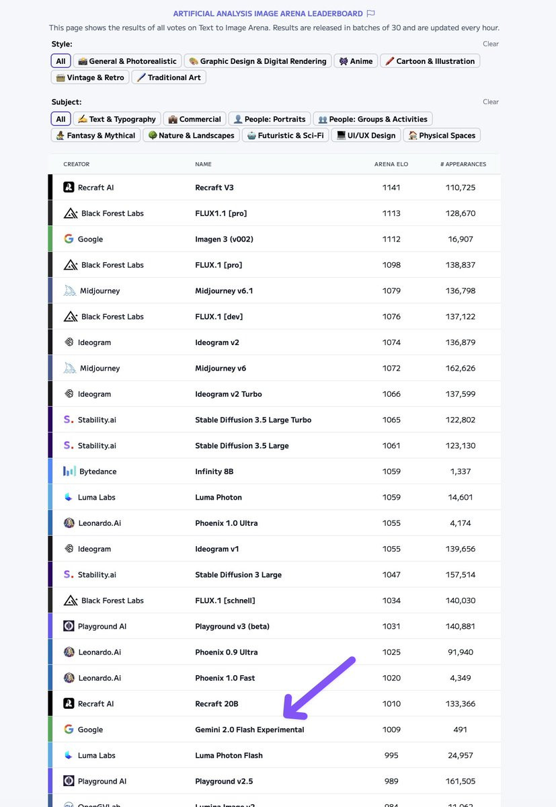Viewport: 556px width, 807px height.
Task: Select the UI/UX Design subject filter
Action: pos(366,135)
